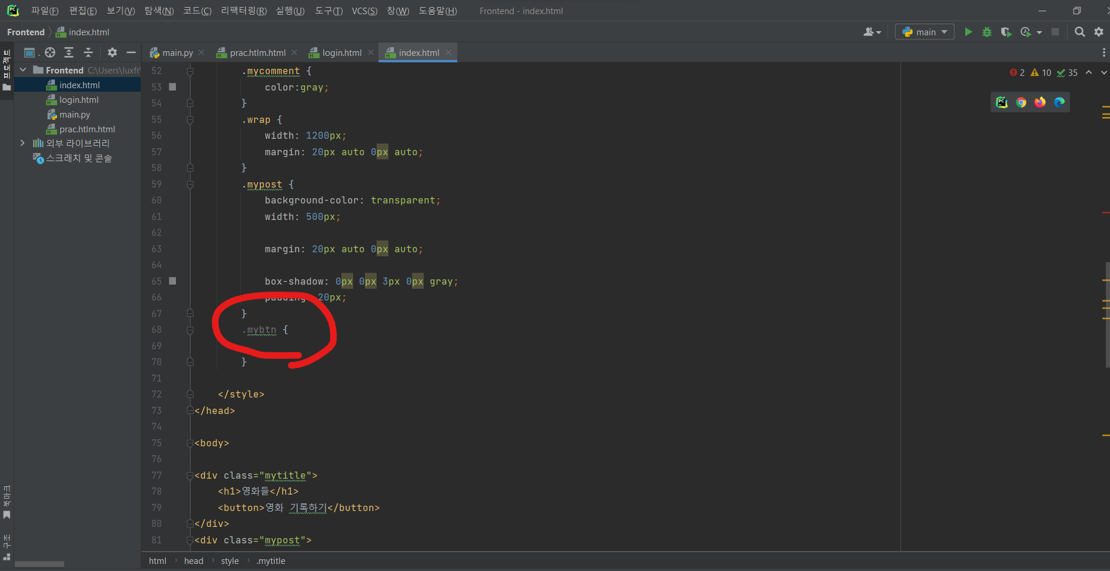Fold the .mypost CSS block
This screenshot has width=1110, height=571.
(x=190, y=185)
